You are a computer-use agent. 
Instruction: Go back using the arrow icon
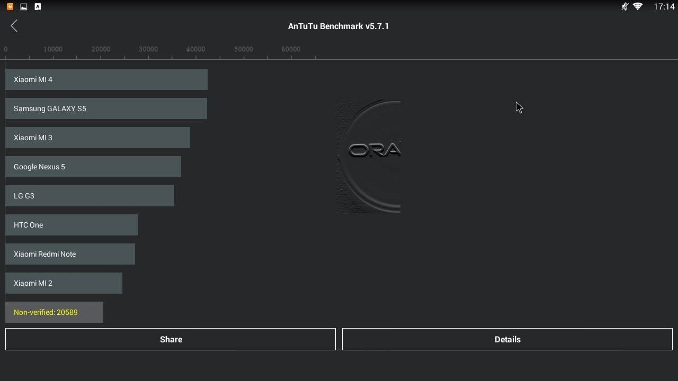click(x=14, y=26)
